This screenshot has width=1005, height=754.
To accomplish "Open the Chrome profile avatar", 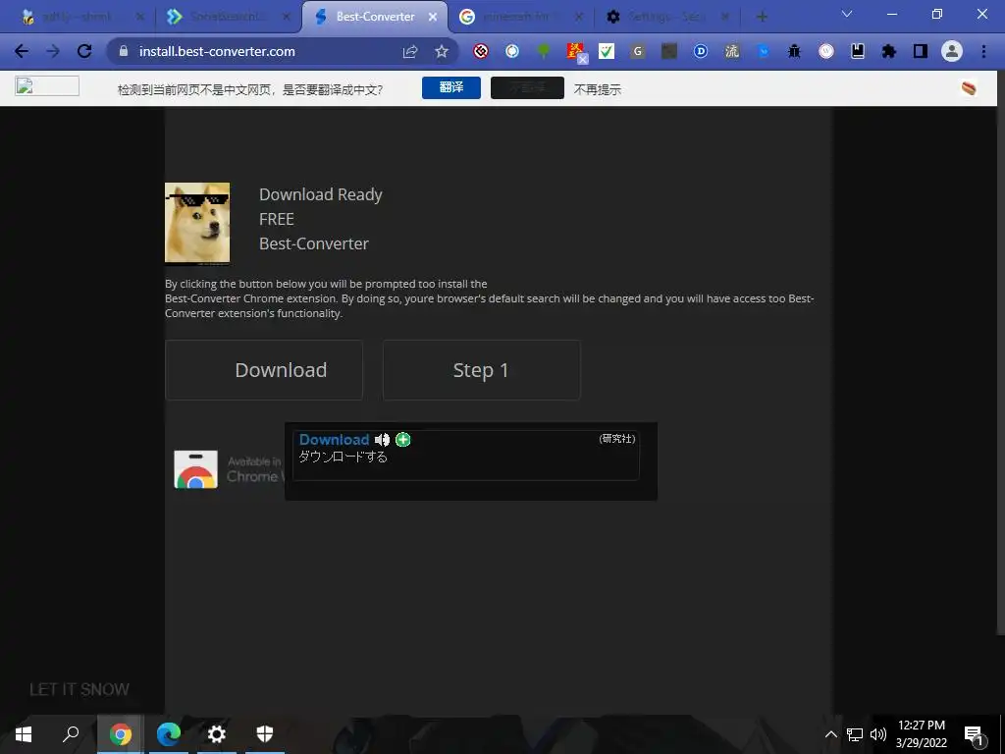I will pyautogui.click(x=952, y=51).
